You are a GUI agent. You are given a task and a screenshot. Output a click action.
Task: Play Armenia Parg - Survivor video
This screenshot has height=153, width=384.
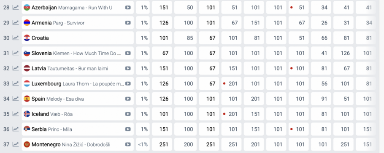[128, 23]
